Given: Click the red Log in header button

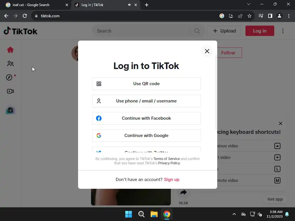Looking at the screenshot, I should tap(260, 31).
